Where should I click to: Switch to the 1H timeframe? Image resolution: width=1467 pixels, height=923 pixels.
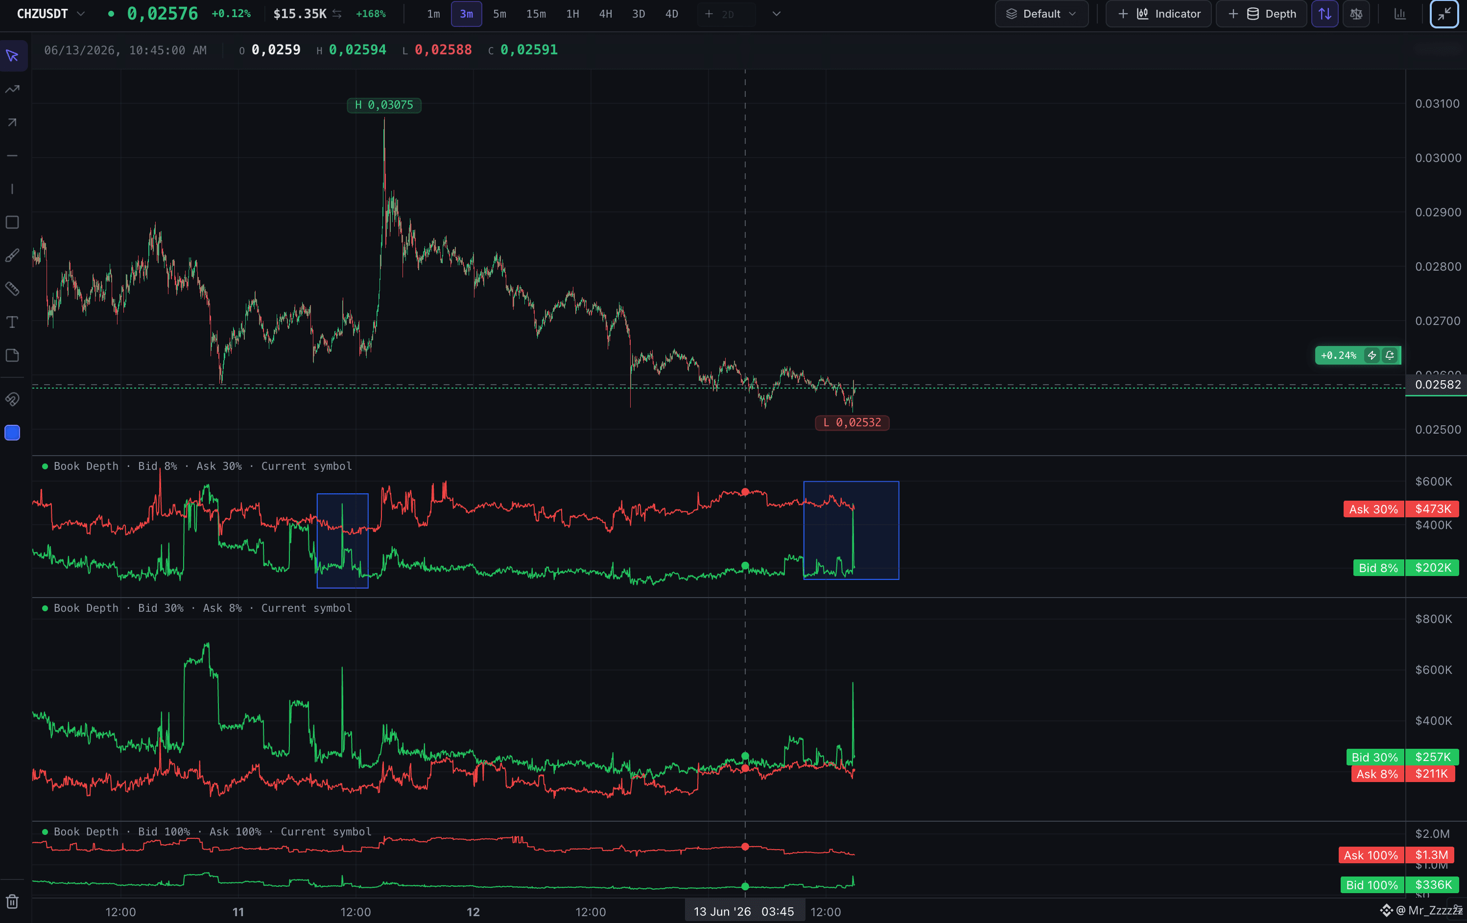(573, 13)
